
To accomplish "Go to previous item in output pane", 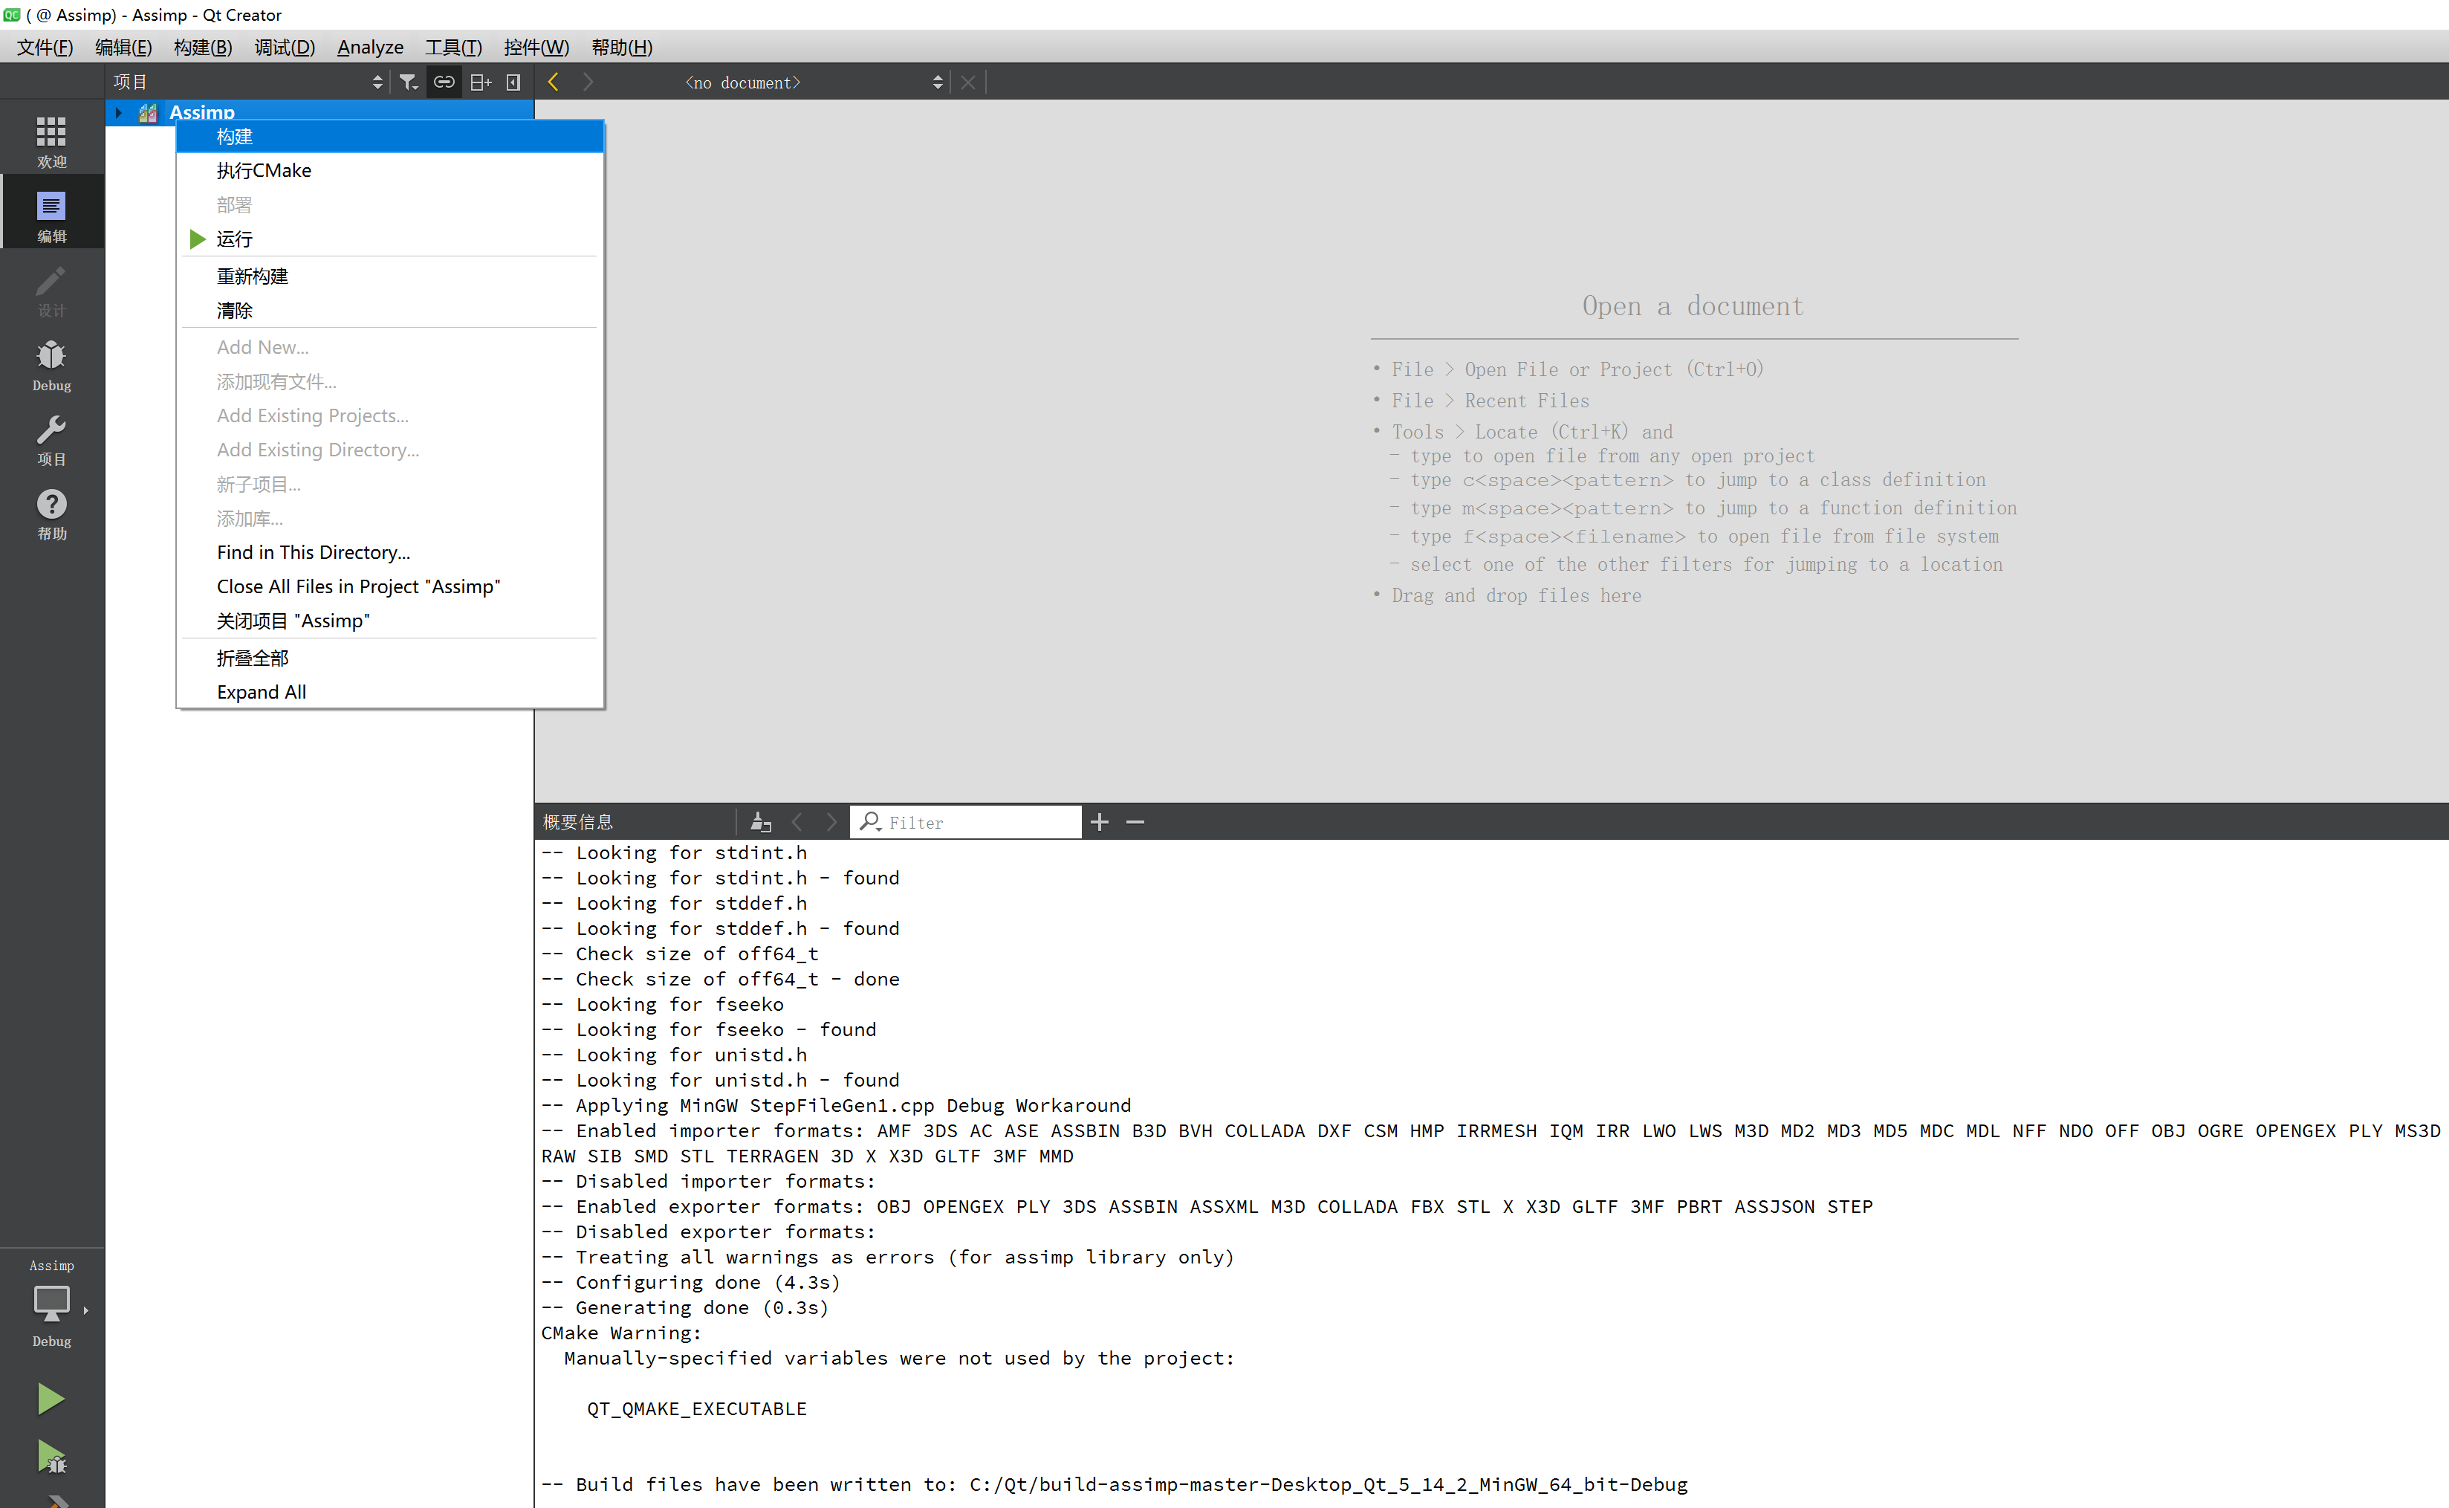I will click(x=797, y=822).
